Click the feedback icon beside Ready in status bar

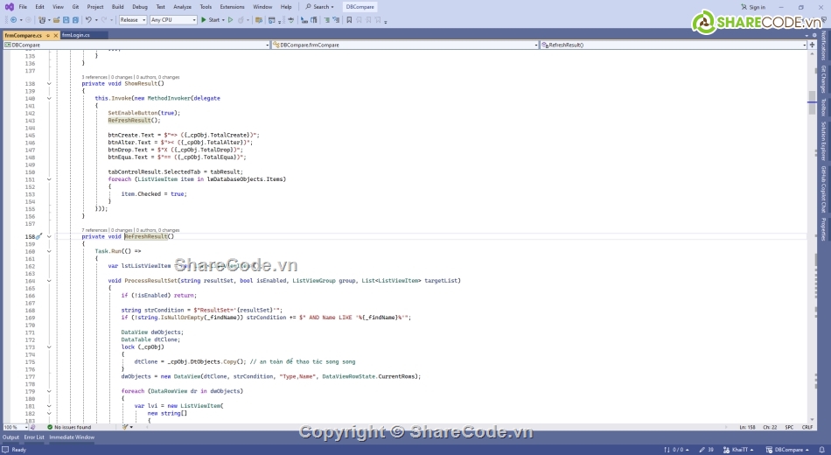pyautogui.click(x=5, y=450)
